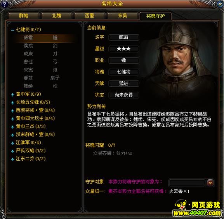
Task: Click the 守护对象 selection field
Action: pyautogui.click(x=187, y=183)
